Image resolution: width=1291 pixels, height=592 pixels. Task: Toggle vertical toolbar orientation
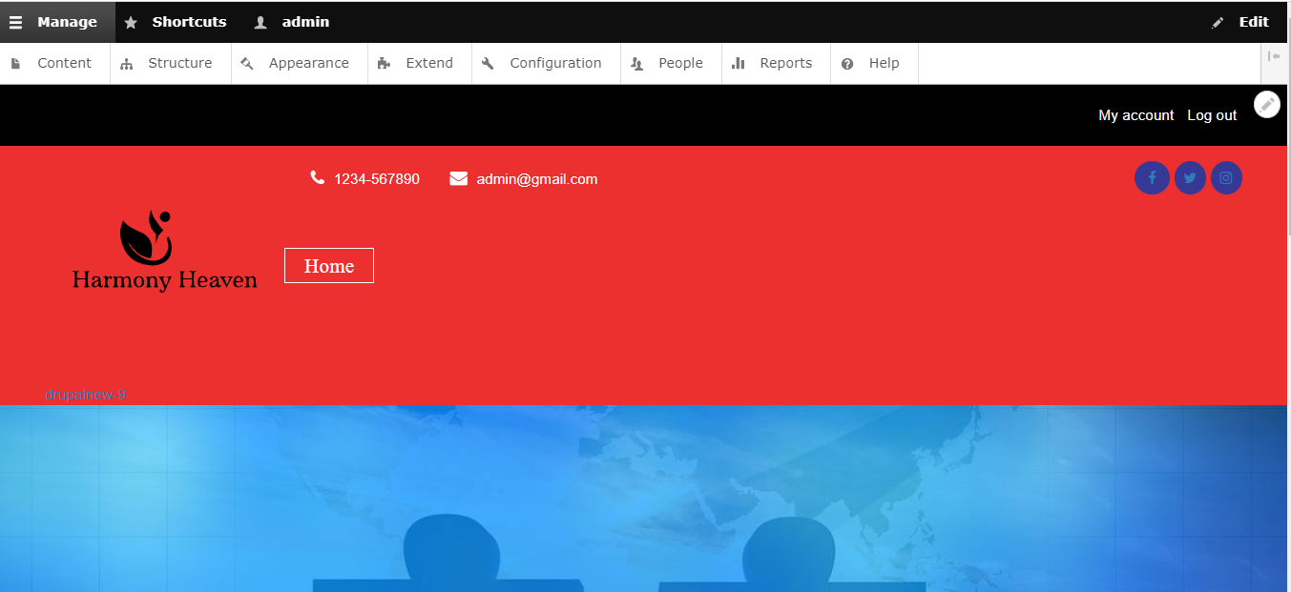click(1276, 56)
